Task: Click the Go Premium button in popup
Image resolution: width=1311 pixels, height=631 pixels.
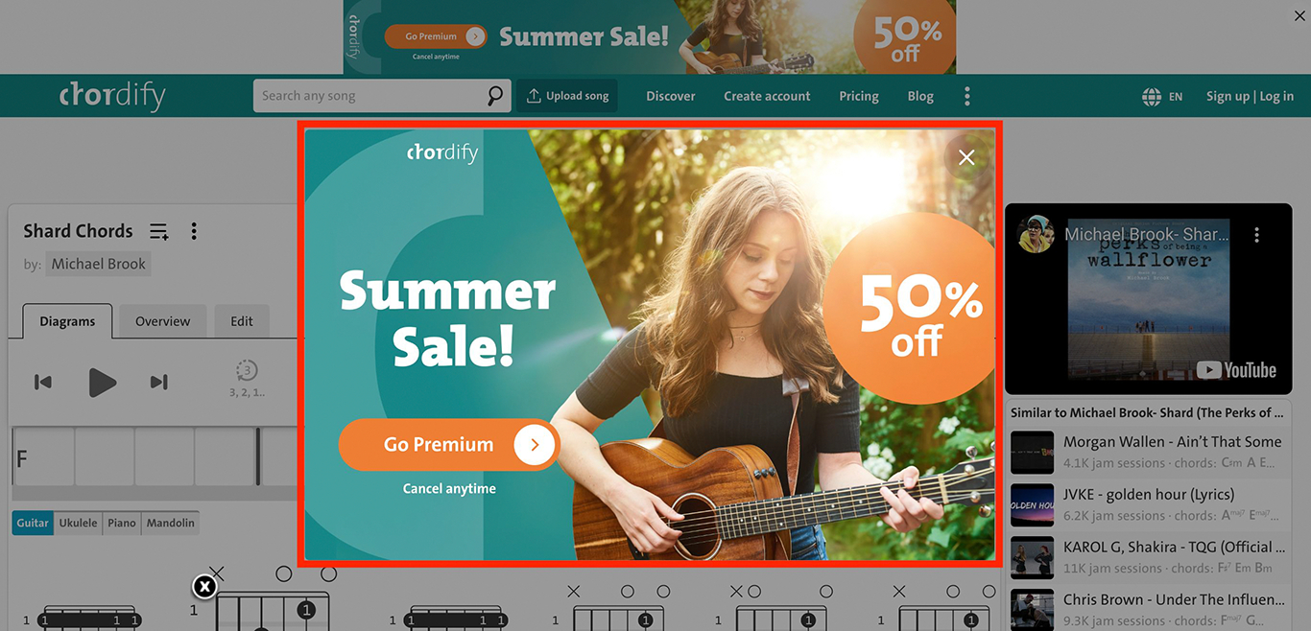Action: point(449,445)
